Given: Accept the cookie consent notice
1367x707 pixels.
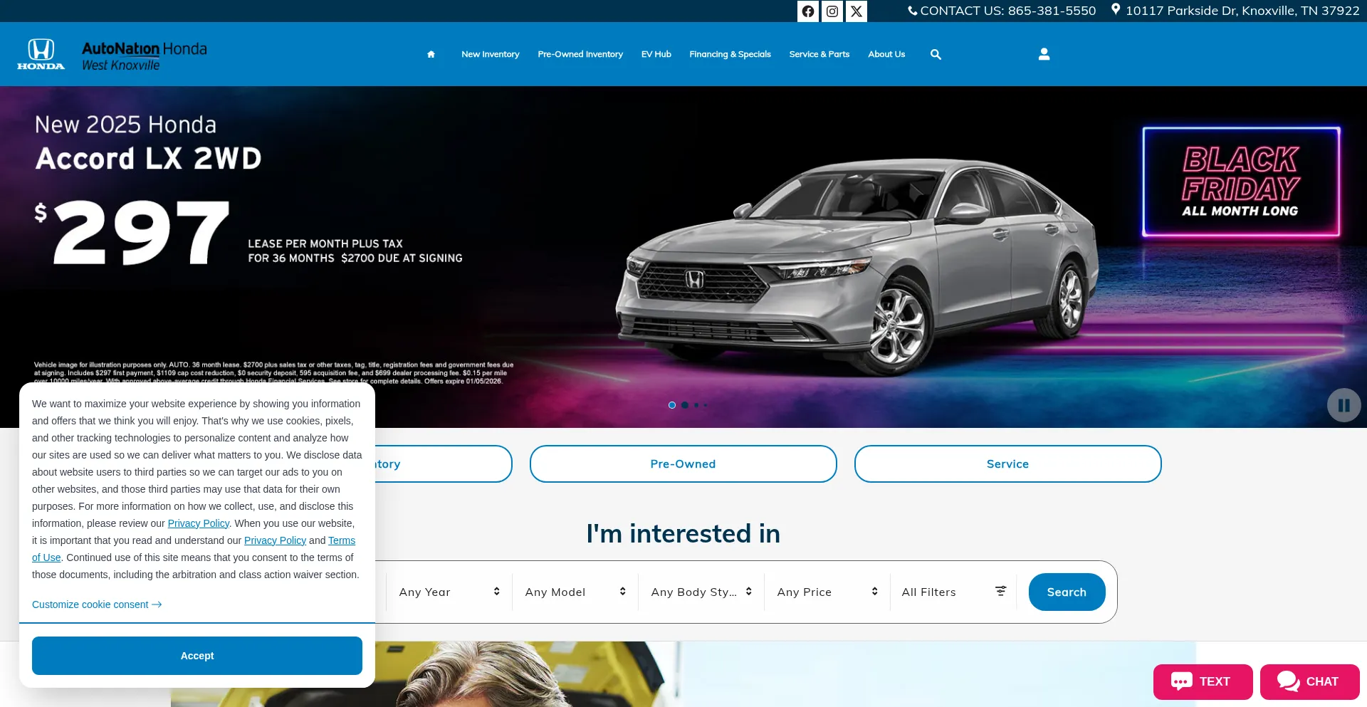Looking at the screenshot, I should point(197,656).
